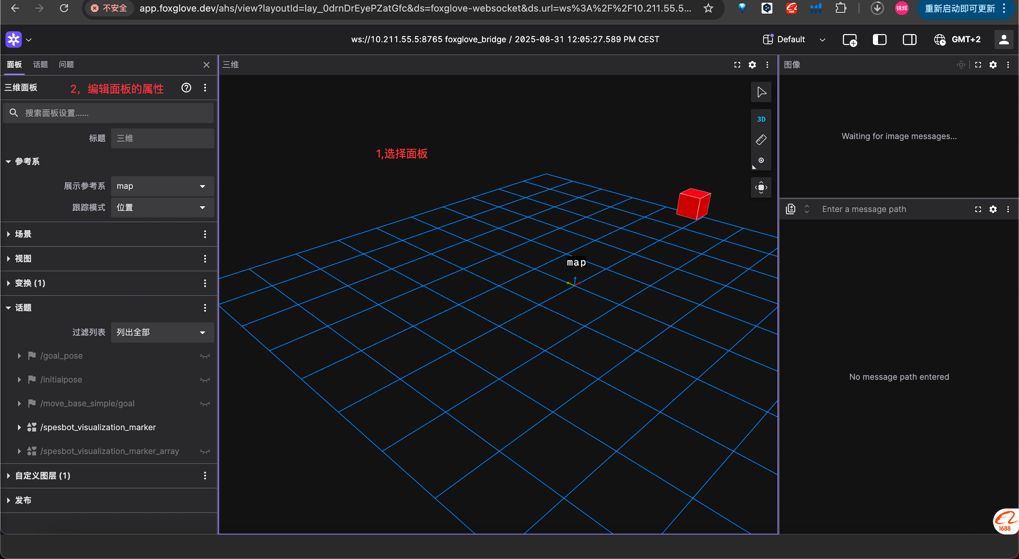Toggle the 3D perspective camera button

coord(761,119)
